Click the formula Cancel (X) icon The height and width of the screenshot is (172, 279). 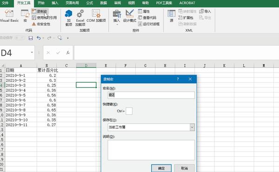pyautogui.click(x=48, y=53)
